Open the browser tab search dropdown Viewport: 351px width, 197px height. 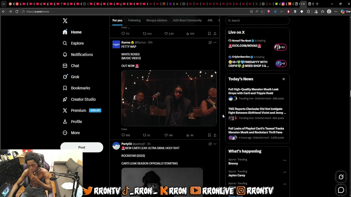pyautogui.click(x=4, y=4)
